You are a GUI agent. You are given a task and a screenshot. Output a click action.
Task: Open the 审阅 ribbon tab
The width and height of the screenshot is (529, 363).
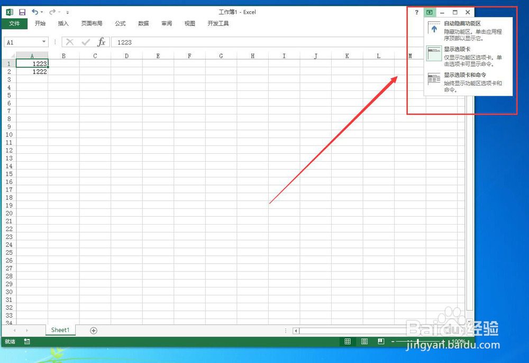click(x=167, y=23)
